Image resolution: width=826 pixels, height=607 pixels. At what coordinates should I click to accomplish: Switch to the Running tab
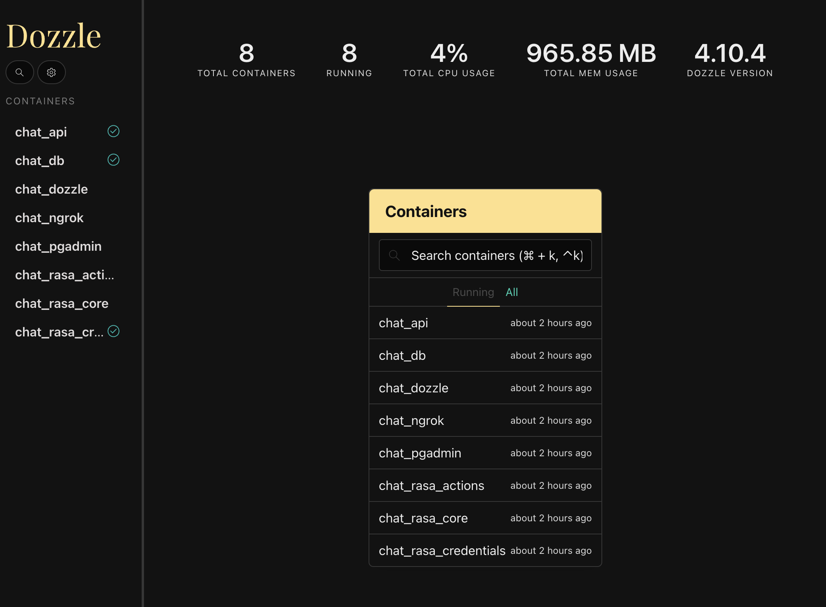pos(473,292)
